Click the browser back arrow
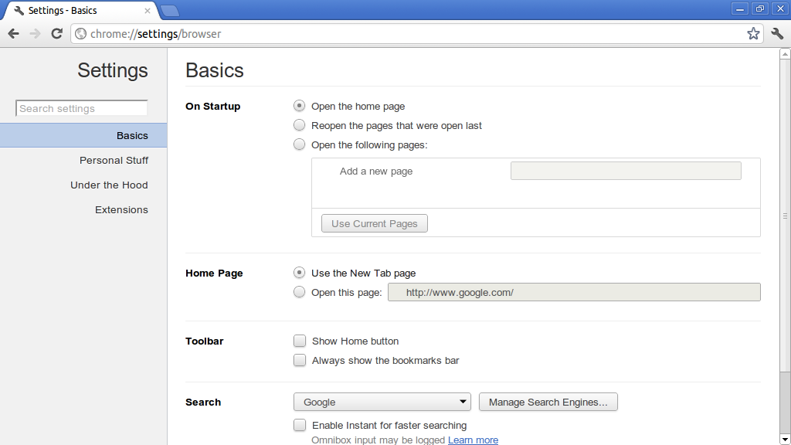Screen dimensions: 791x445 pos(13,33)
